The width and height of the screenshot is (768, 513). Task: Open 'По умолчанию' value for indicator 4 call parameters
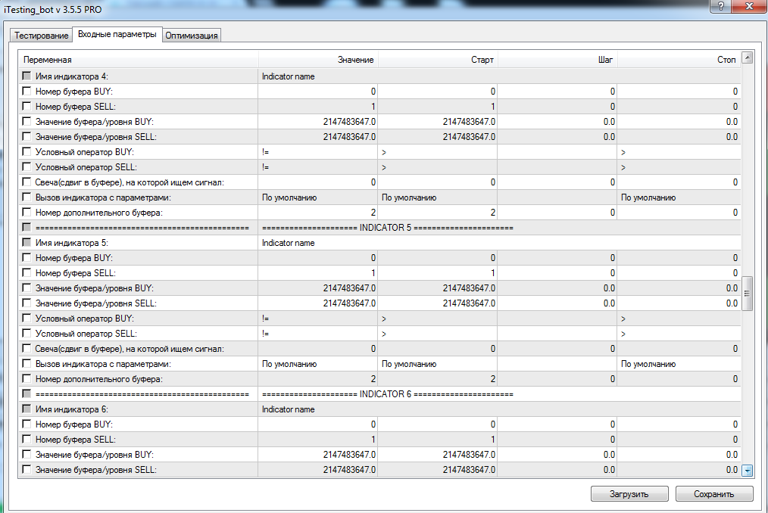[x=289, y=197]
